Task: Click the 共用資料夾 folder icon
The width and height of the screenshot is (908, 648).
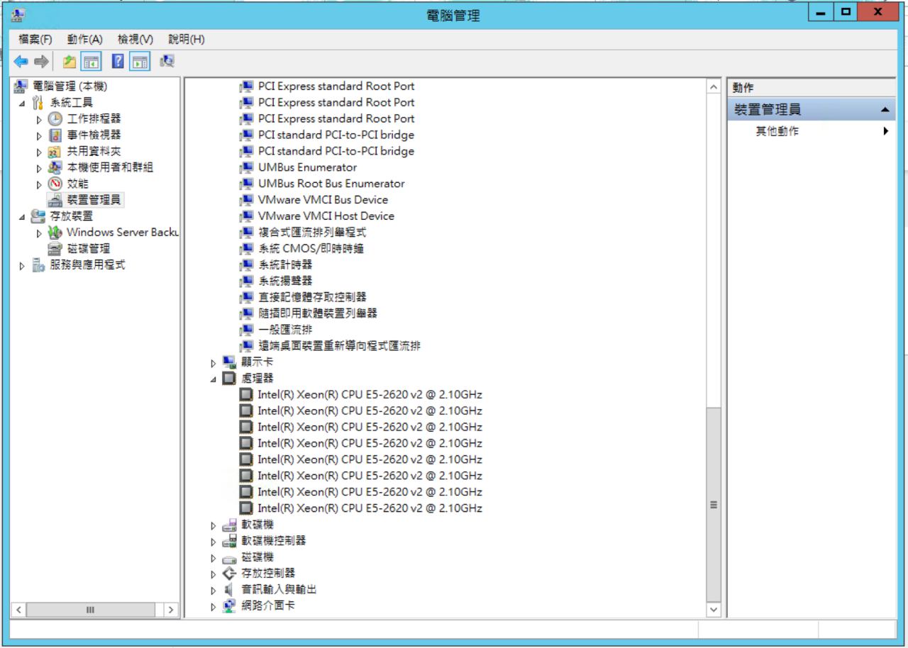Action: (x=55, y=151)
